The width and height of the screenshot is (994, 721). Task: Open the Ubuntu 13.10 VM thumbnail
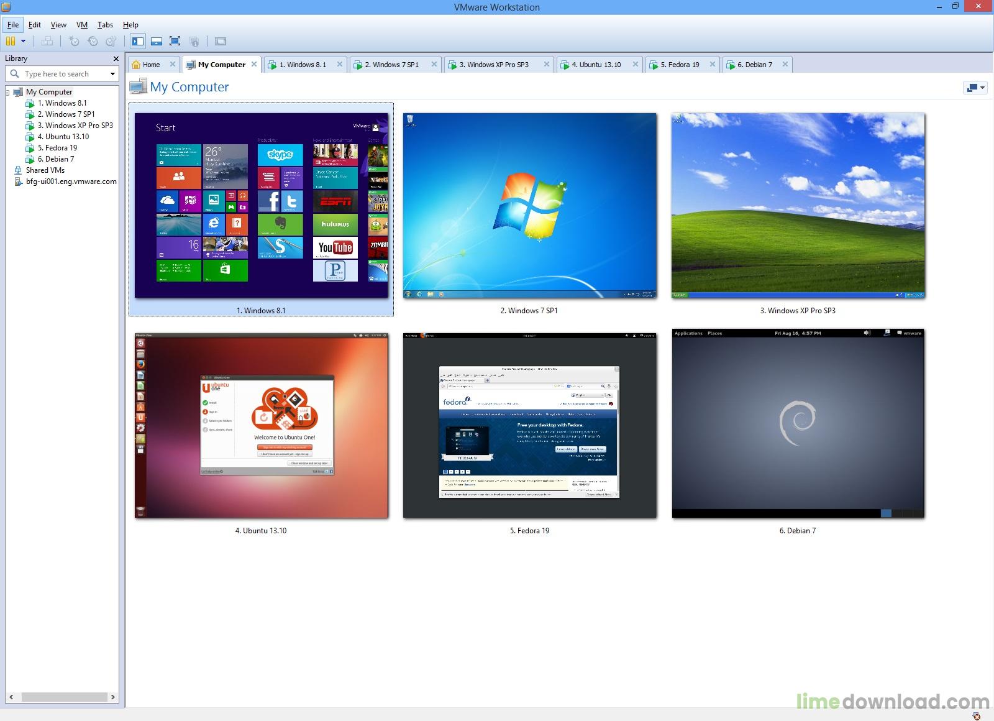click(x=260, y=425)
